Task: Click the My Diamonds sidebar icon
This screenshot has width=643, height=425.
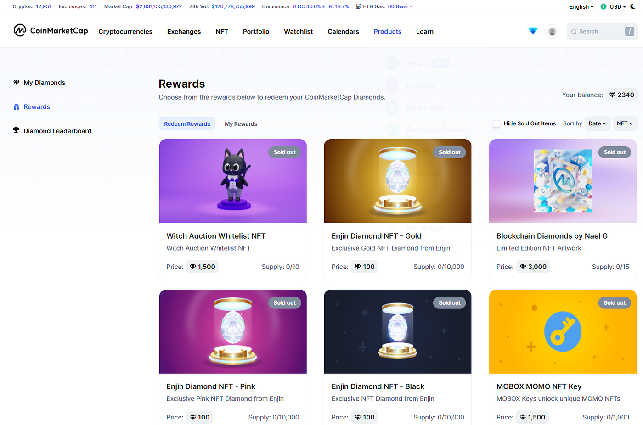Action: [17, 83]
